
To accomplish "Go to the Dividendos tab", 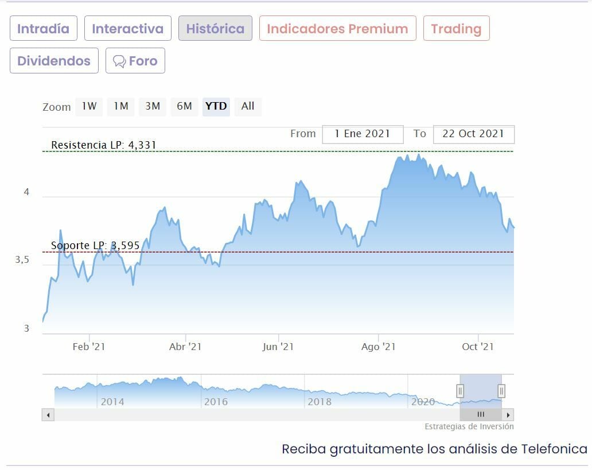I will (54, 61).
